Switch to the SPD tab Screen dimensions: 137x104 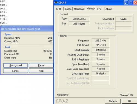tap(99, 9)
